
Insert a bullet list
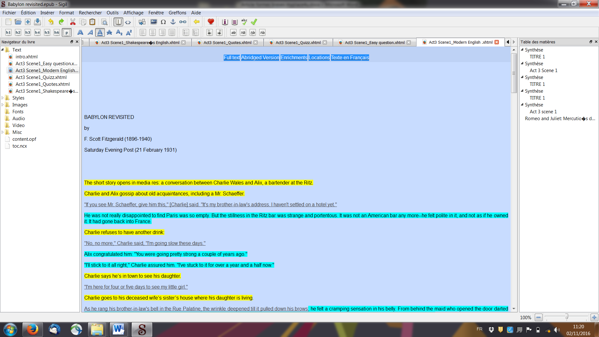186,32
